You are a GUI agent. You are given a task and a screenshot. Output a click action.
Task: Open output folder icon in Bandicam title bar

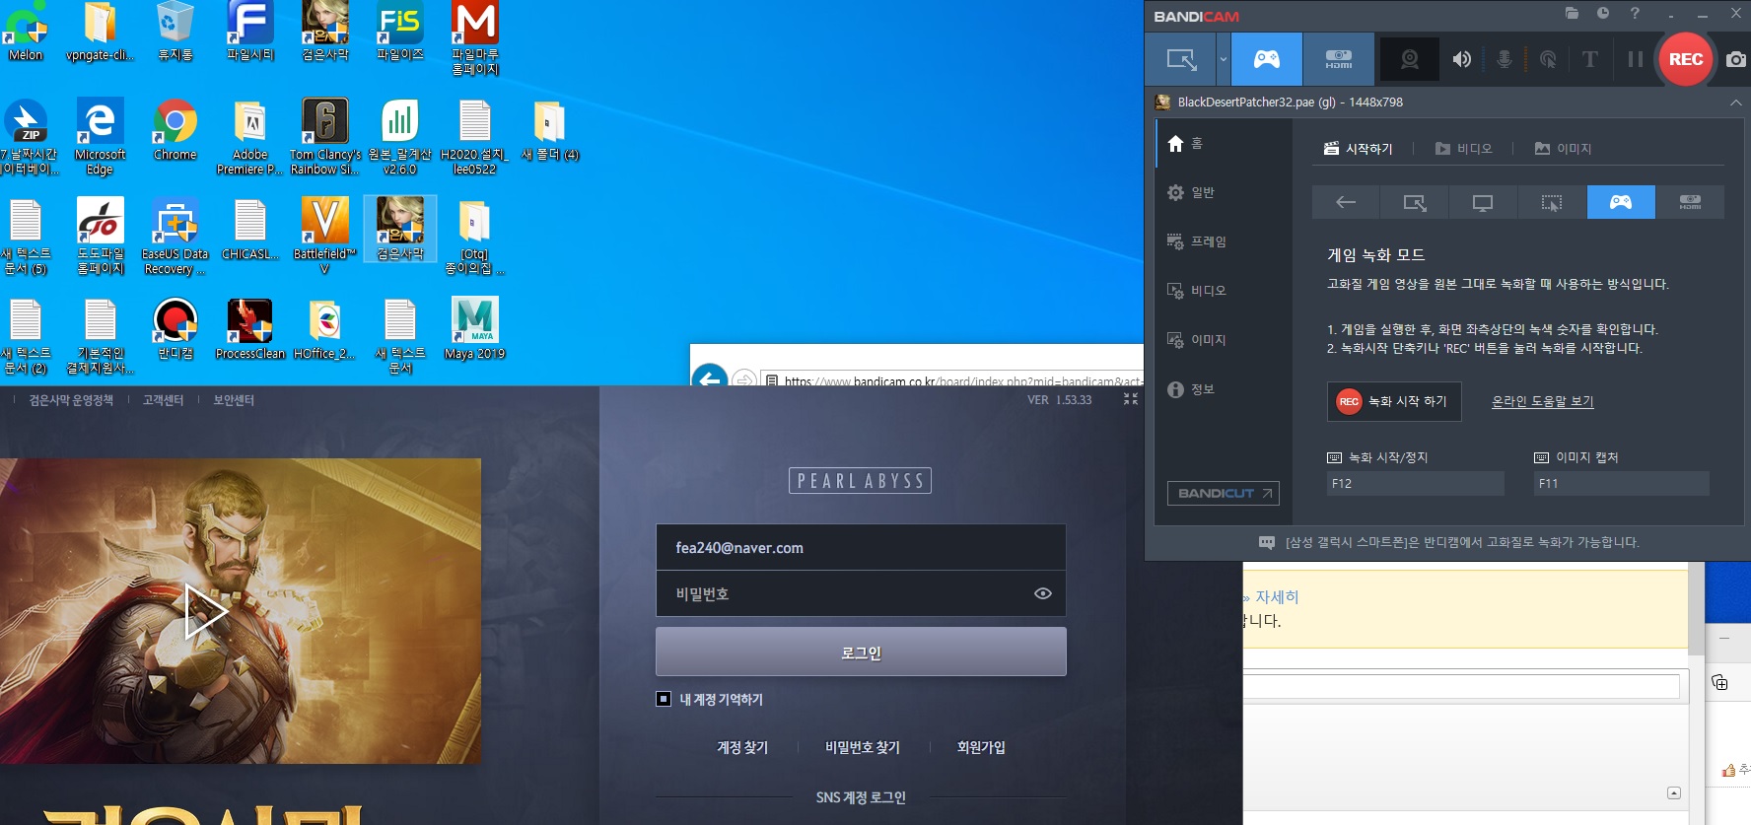tap(1572, 14)
